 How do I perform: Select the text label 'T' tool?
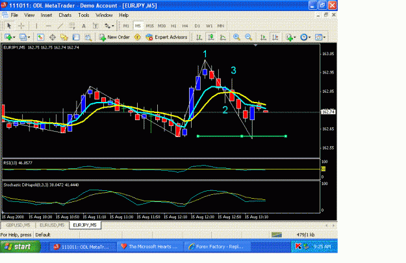click(x=95, y=25)
